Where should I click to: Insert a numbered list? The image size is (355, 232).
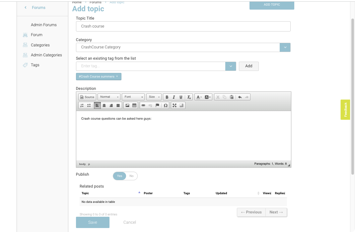pyautogui.click(x=82, y=105)
